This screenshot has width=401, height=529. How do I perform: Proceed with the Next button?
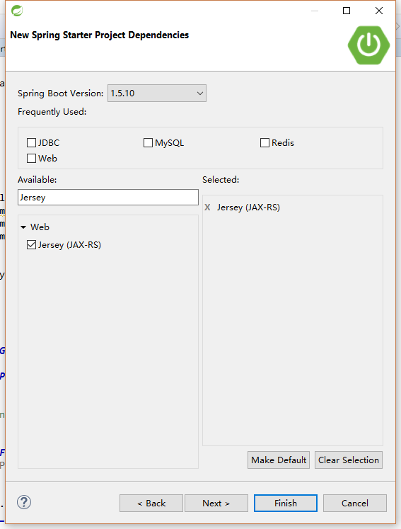(216, 503)
